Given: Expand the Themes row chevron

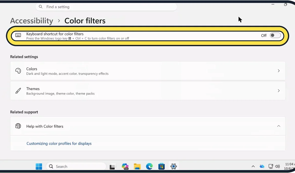Looking at the screenshot, I should [279, 91].
